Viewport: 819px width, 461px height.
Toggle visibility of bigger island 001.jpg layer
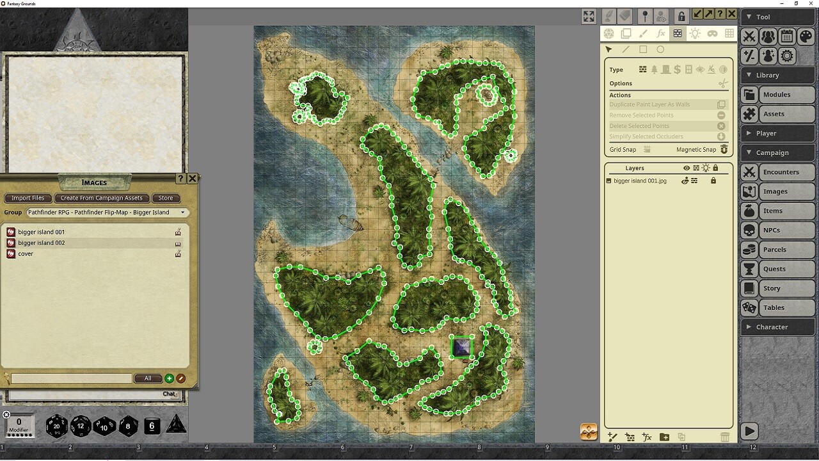pyautogui.click(x=684, y=181)
